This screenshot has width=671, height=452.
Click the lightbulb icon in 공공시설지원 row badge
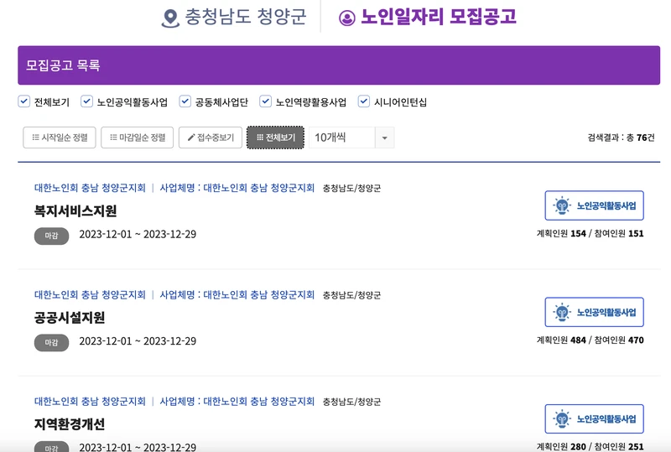562,313
